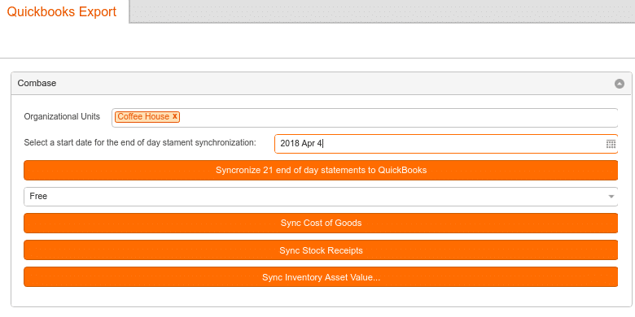The image size is (635, 317).
Task: Start the Sync Stock Receipts action
Action: pos(321,250)
